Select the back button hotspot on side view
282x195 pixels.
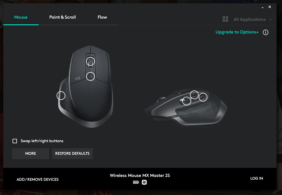(203, 97)
